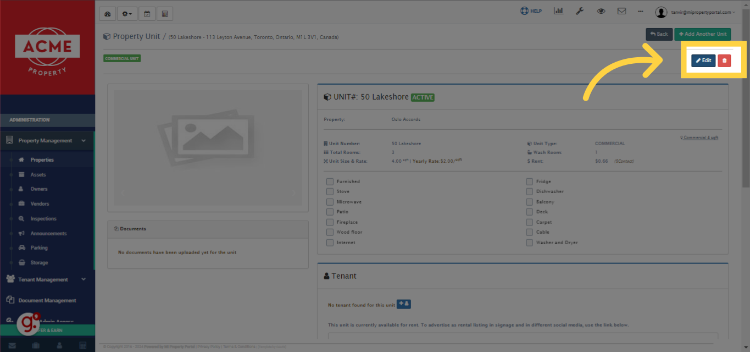Screen dimensions: 750x352
Task: Enable the Washer and Dryer checkbox
Action: (x=529, y=242)
